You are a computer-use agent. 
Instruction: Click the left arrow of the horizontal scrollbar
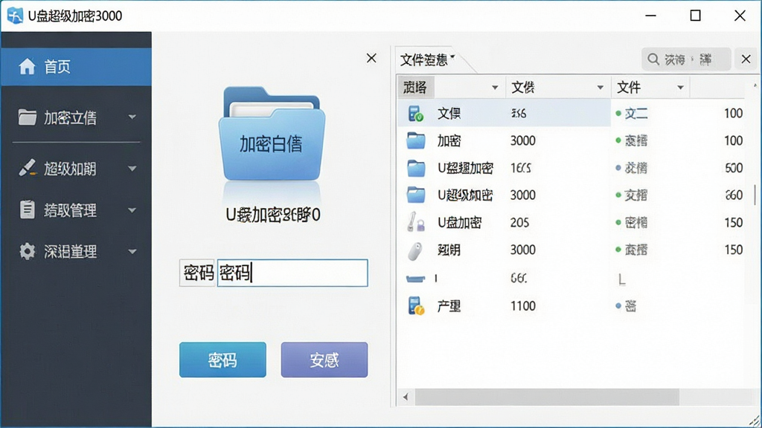[x=406, y=397]
